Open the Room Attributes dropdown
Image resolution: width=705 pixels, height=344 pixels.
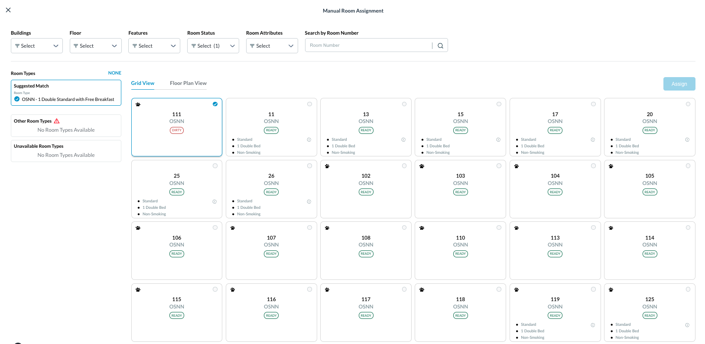tap(272, 46)
